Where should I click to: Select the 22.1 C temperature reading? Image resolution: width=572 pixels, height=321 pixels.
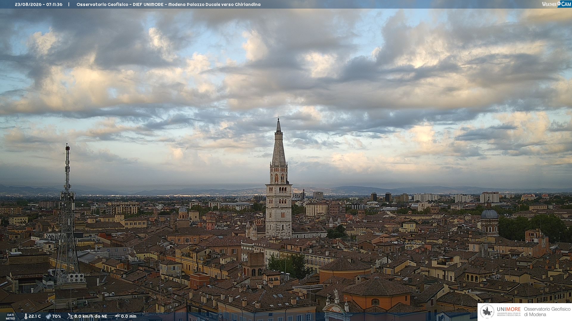[x=35, y=316]
